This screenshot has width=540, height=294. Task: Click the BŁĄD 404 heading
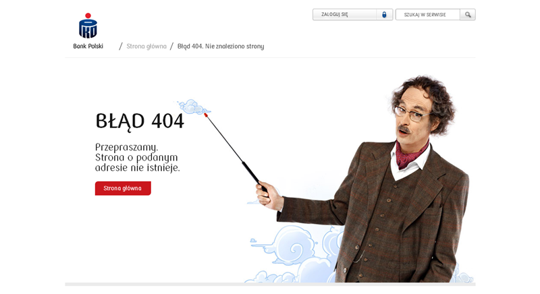[140, 121]
